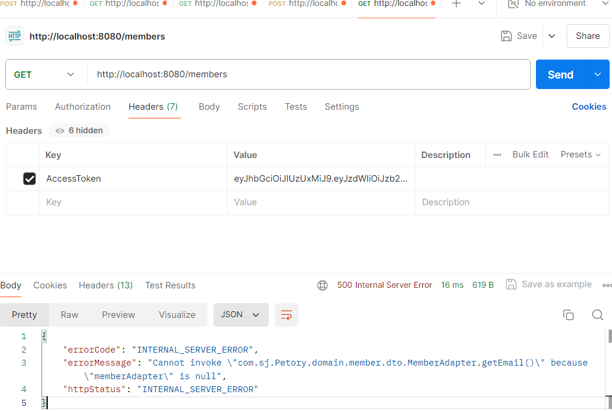The image size is (612, 411).
Task: Click the errorCode line in response
Action: (x=160, y=350)
